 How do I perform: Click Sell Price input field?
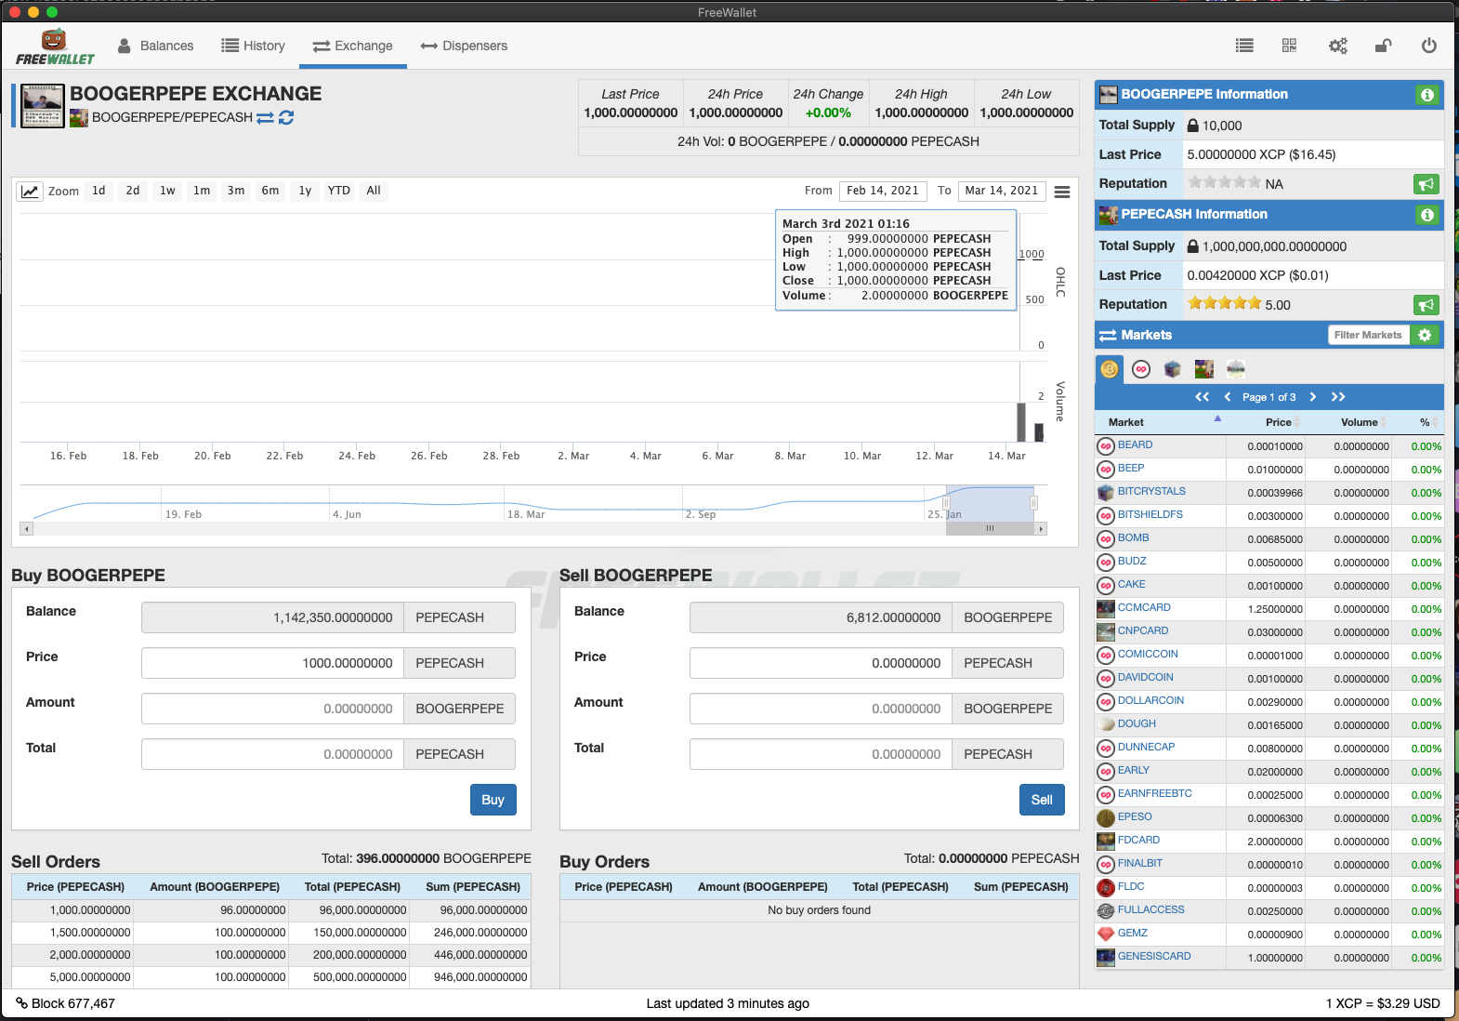821,663
